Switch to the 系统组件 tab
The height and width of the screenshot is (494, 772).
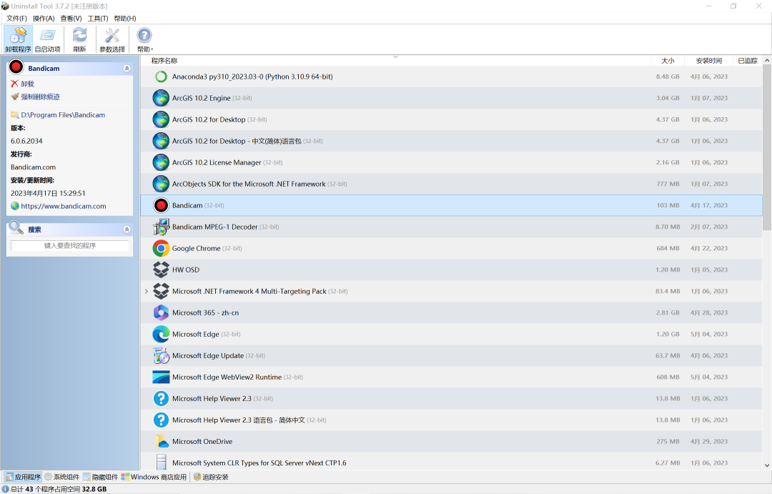[x=61, y=477]
